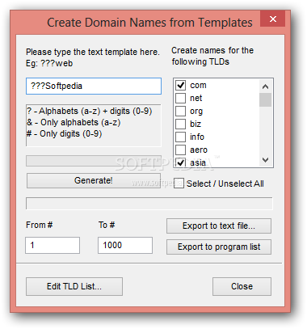
Task: Click the Close button at bottom
Action: (x=242, y=286)
